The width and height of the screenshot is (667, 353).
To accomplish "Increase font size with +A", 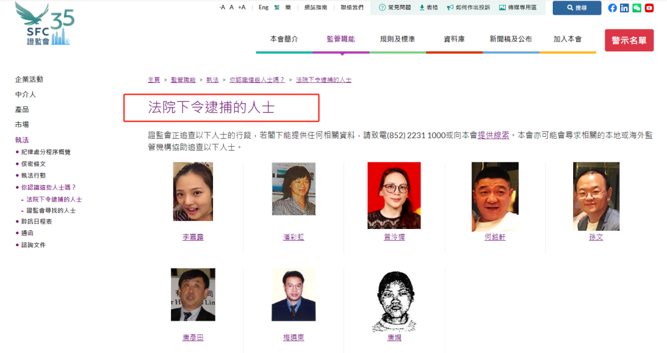I will pyautogui.click(x=241, y=7).
